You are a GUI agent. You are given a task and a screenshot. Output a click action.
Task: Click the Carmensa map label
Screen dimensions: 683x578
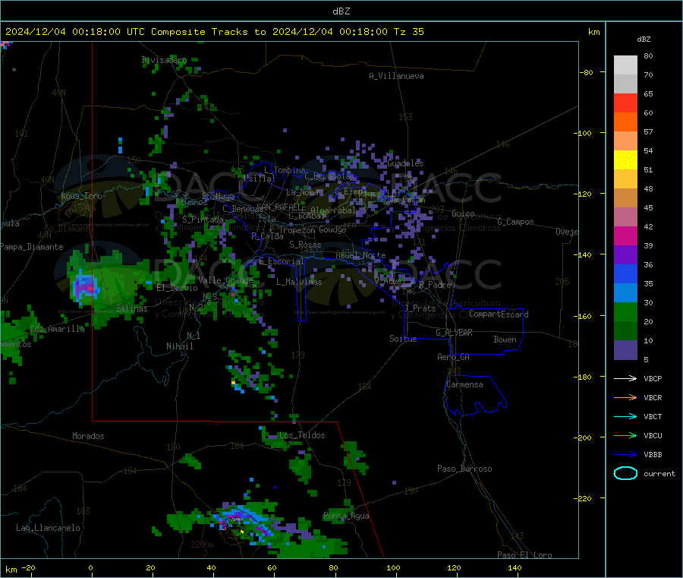464,385
